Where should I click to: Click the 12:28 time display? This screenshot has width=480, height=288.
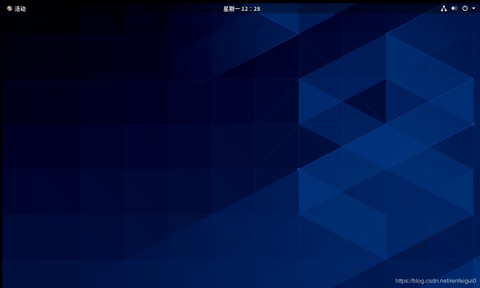pos(253,8)
